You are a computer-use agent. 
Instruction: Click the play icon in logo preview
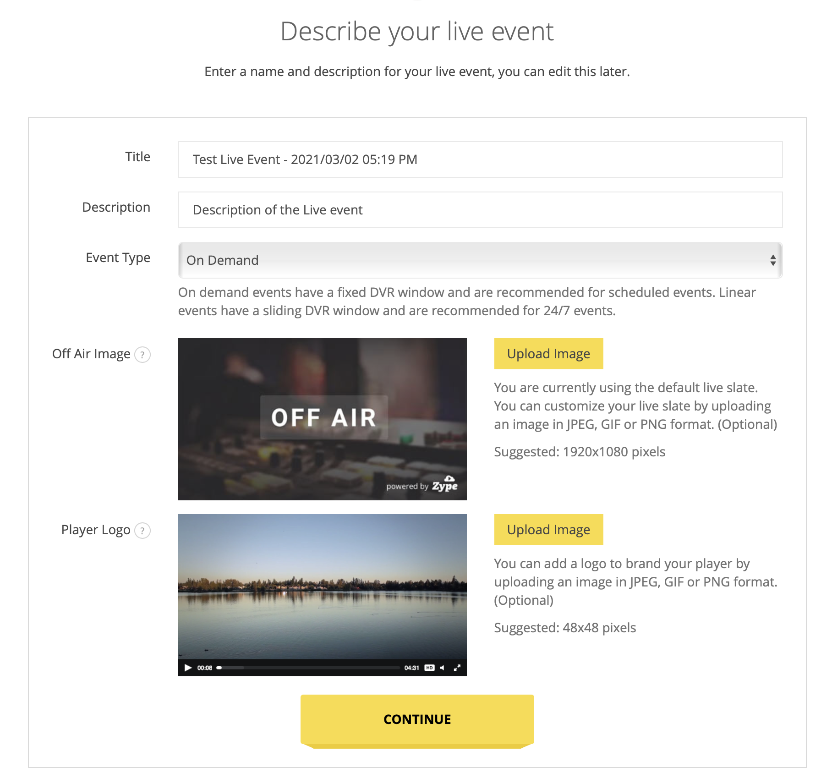(188, 668)
